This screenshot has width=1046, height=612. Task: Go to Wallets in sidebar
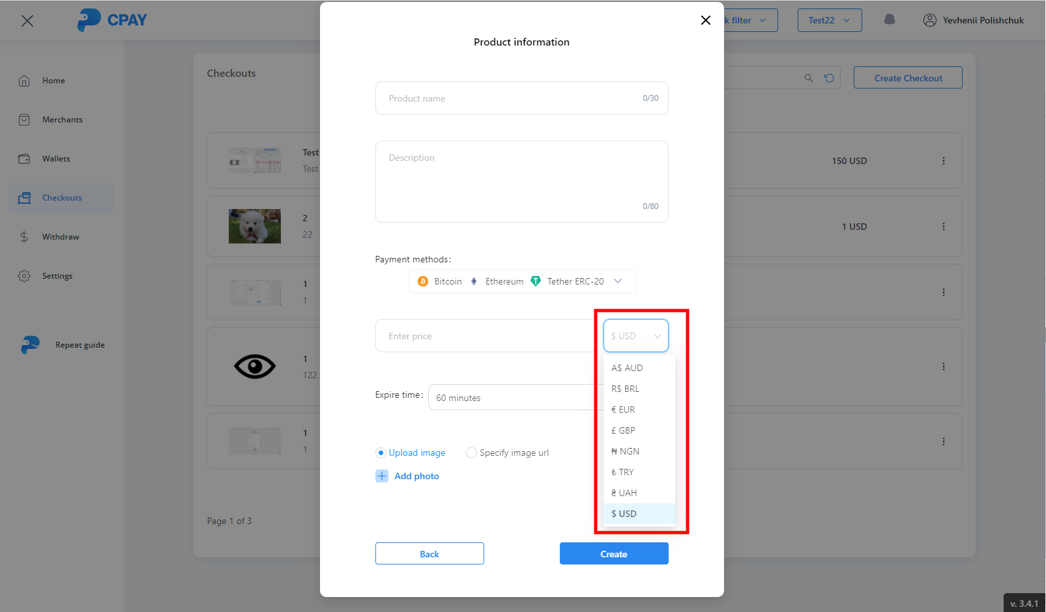[x=56, y=159]
